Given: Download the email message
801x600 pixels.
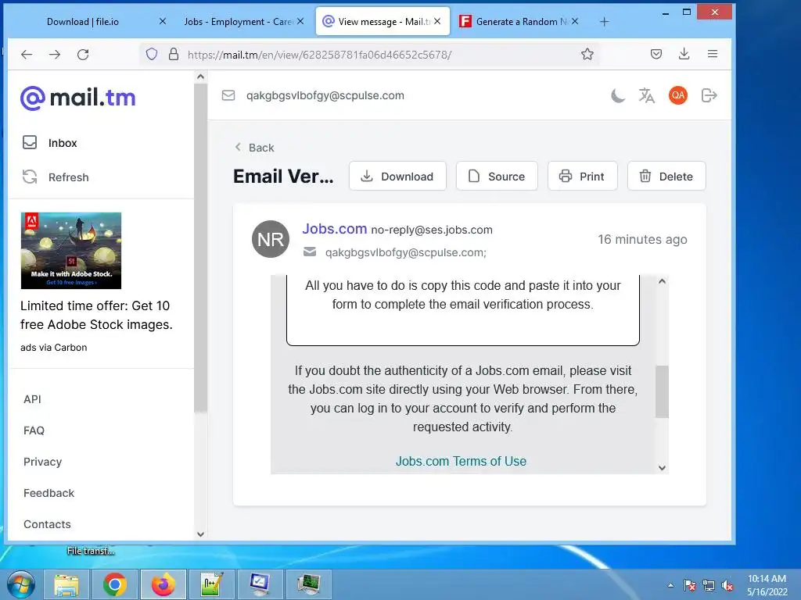Looking at the screenshot, I should [x=397, y=176].
